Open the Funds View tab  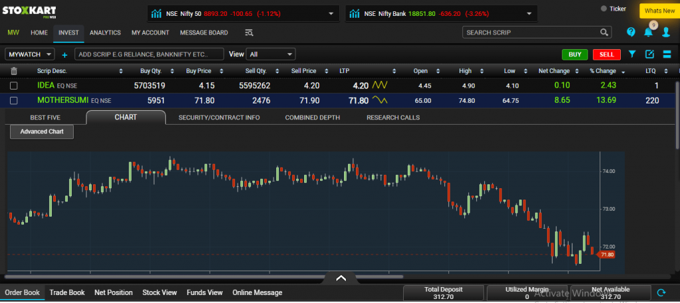click(205, 292)
